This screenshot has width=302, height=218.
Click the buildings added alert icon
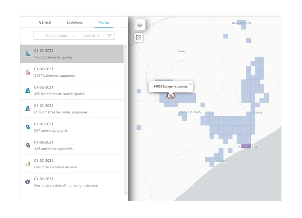(x=28, y=54)
